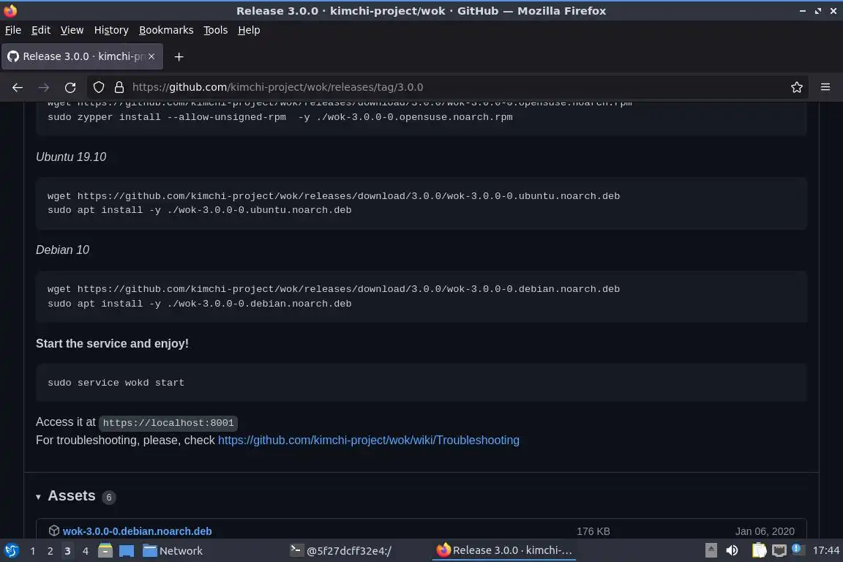Open the system tray eject icon
Screen dimensions: 843x562
711,550
